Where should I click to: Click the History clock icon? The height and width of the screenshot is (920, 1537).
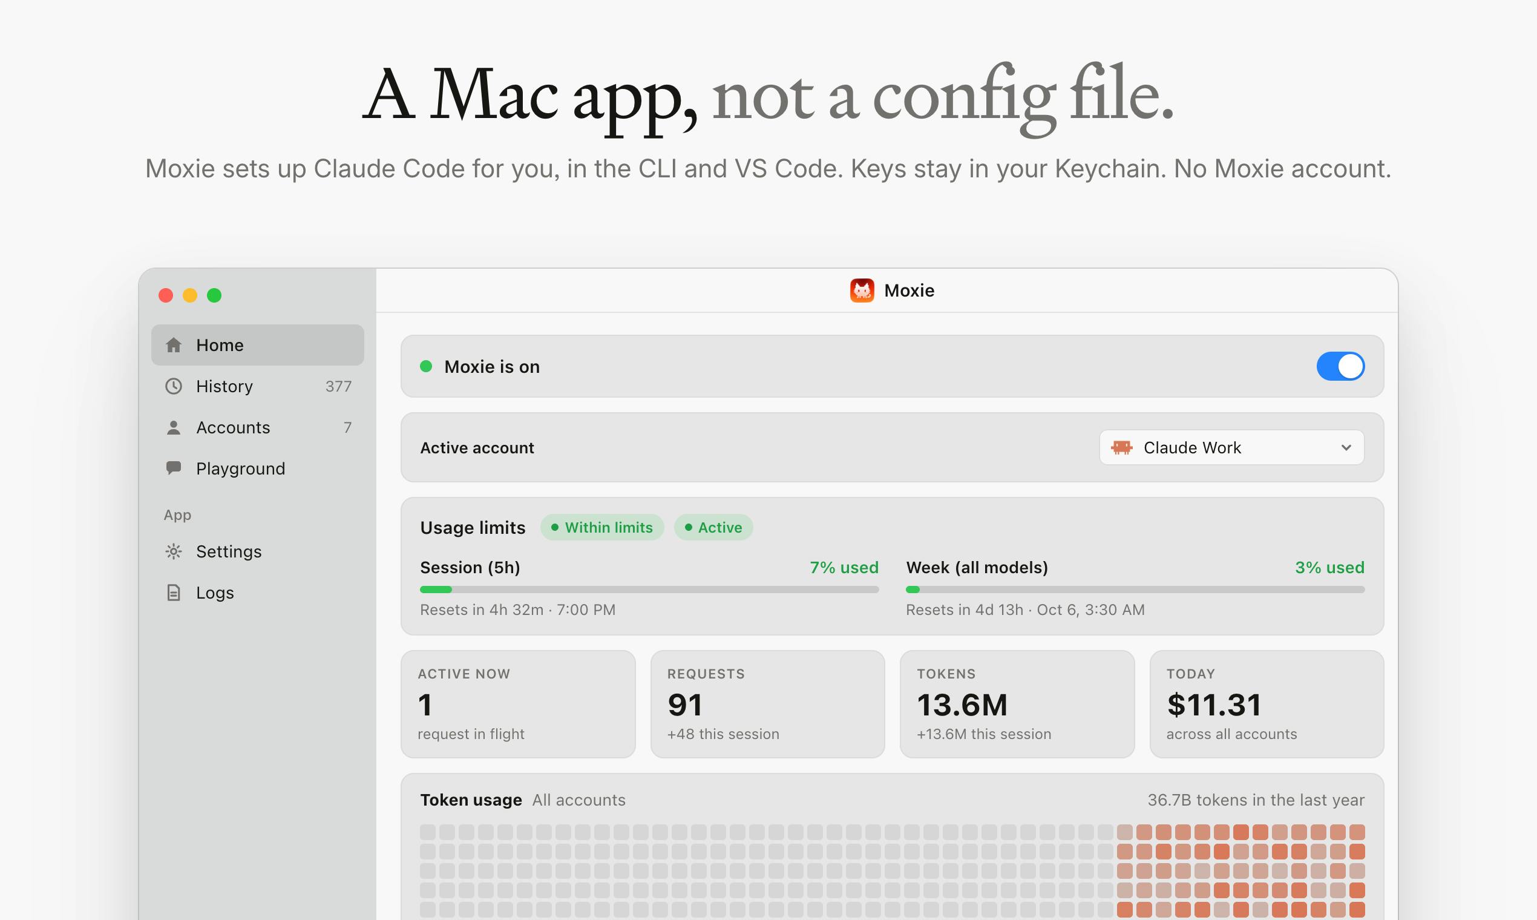pyautogui.click(x=174, y=386)
